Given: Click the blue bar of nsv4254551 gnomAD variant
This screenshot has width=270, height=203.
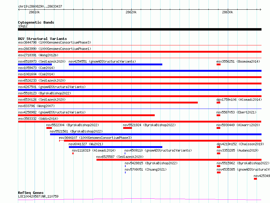Looking at the screenshot, I should [x=116, y=64].
